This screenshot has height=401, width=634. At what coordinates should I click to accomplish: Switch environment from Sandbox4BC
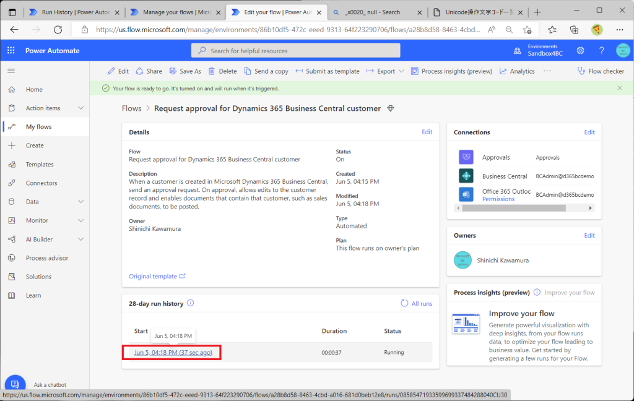pyautogui.click(x=545, y=50)
